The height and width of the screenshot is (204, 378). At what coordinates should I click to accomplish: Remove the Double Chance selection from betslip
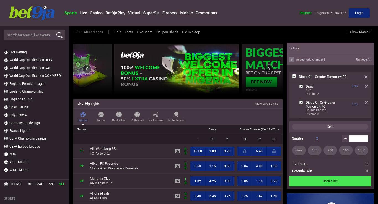(x=366, y=103)
